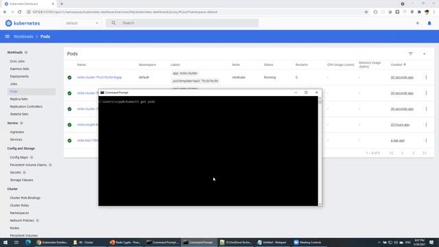Open Secrets in the sidebar

coord(15,172)
